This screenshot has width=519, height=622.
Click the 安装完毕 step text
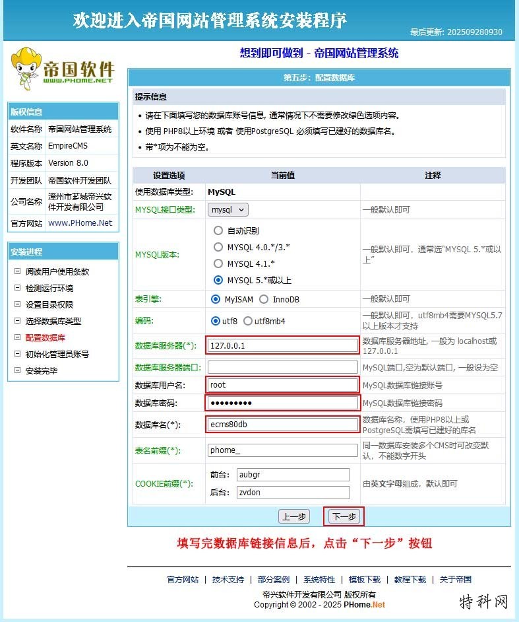tap(42, 371)
